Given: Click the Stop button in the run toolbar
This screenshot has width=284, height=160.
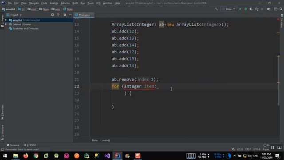Looking at the screenshot, I should point(262,9).
